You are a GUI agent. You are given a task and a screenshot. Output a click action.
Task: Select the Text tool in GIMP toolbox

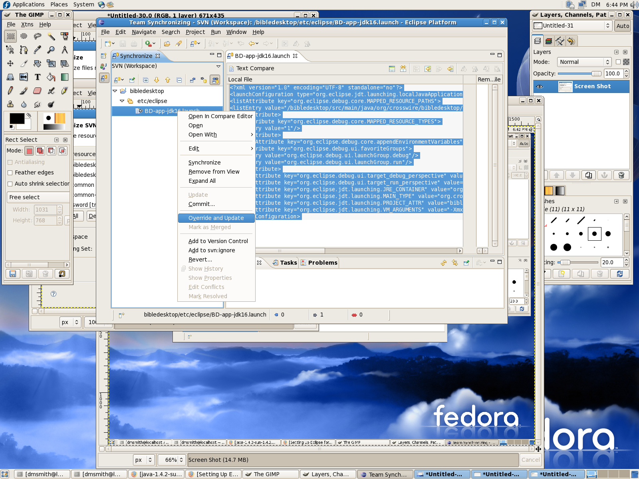(x=37, y=77)
